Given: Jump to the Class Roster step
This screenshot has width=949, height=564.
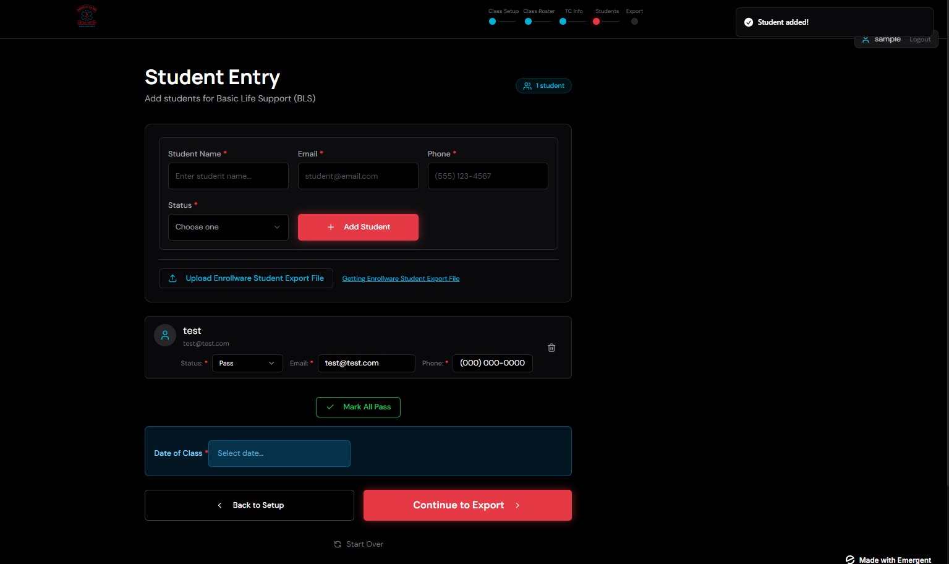Looking at the screenshot, I should click(x=528, y=21).
